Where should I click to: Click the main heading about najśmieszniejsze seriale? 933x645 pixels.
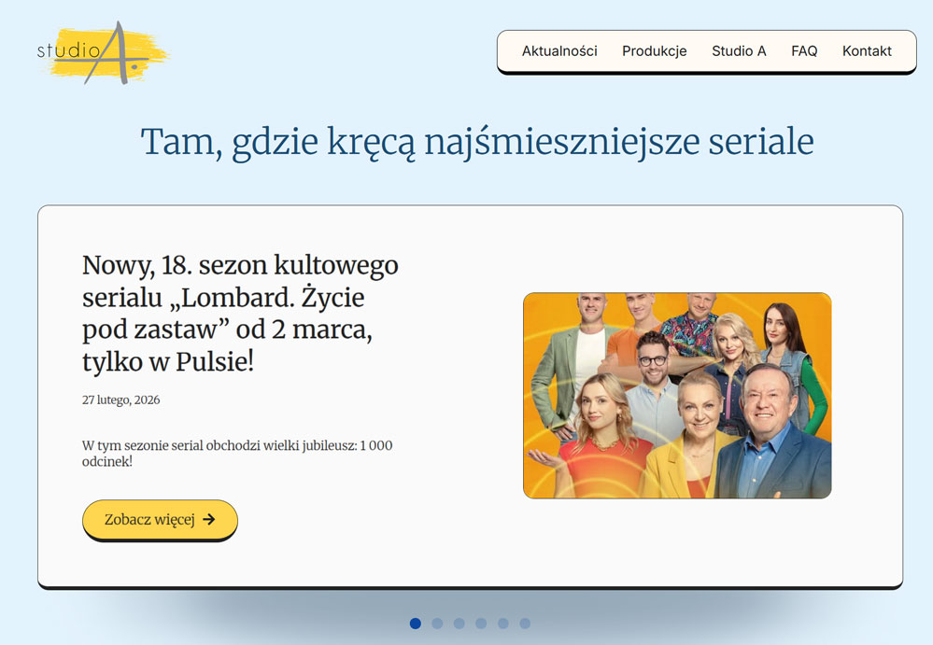pyautogui.click(x=477, y=142)
